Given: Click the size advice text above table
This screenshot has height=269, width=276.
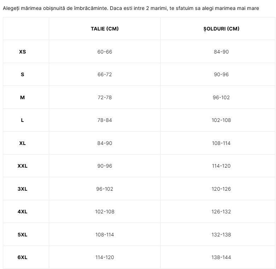Looking at the screenshot, I should click(x=131, y=8).
